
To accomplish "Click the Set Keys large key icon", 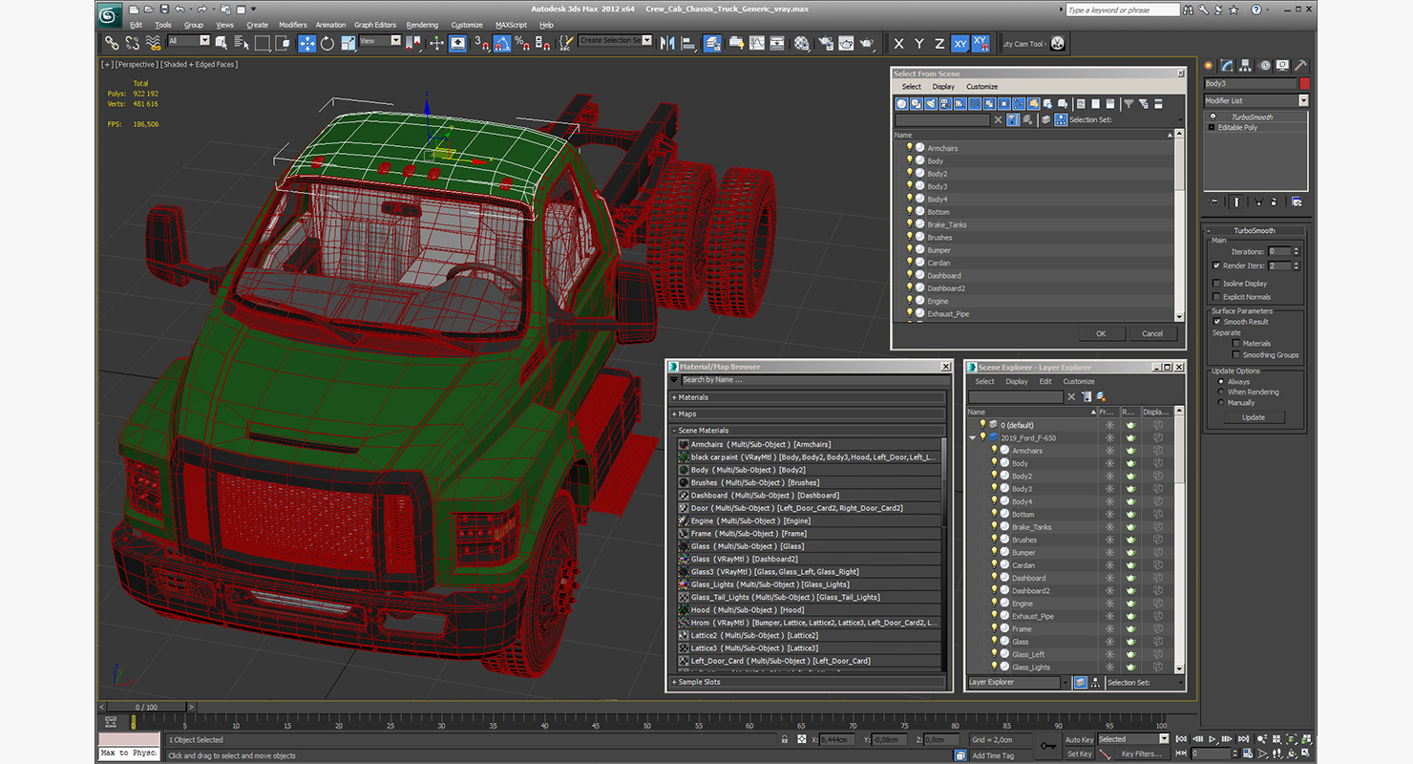I will pos(1048,746).
